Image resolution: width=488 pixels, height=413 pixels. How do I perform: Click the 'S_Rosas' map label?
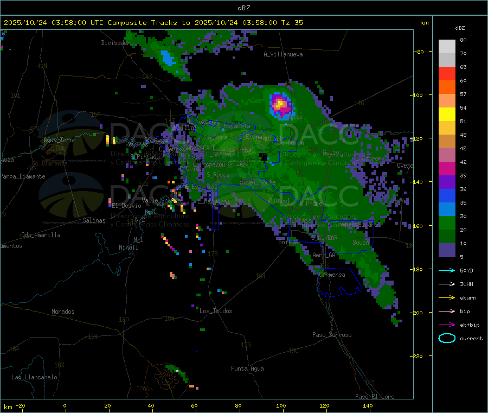pos(218,175)
